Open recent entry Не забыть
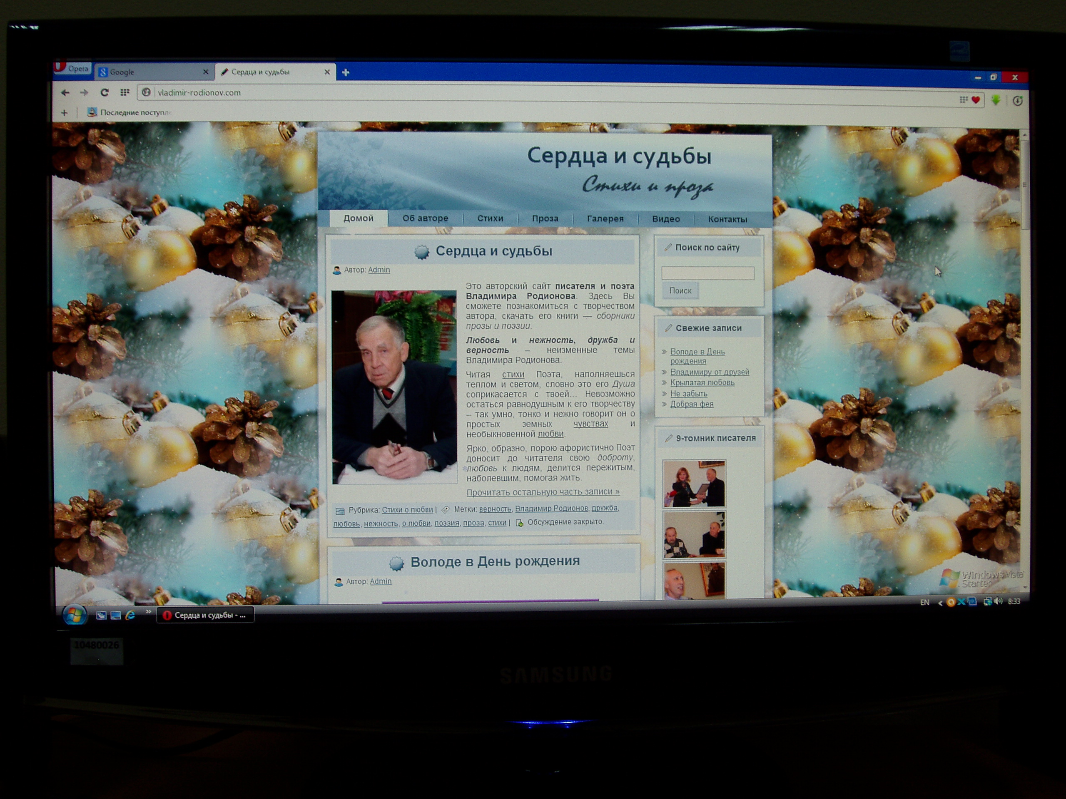1066x799 pixels. click(x=689, y=394)
